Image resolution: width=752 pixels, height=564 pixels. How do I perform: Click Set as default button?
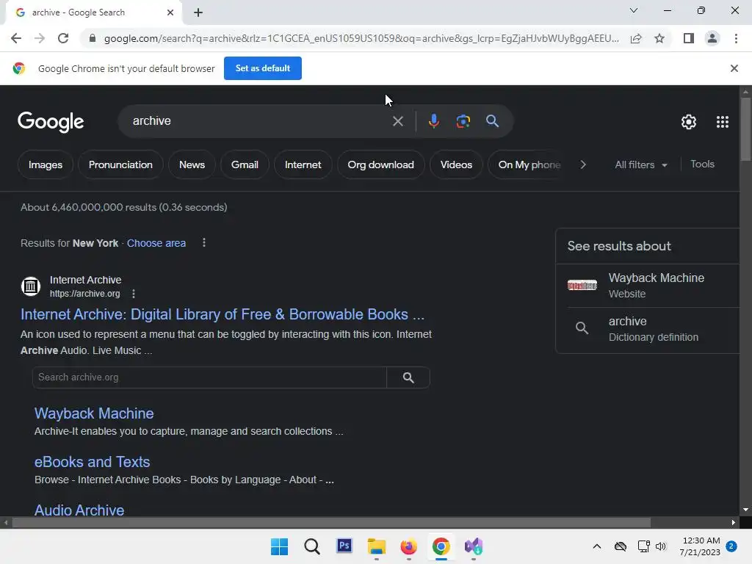[263, 68]
